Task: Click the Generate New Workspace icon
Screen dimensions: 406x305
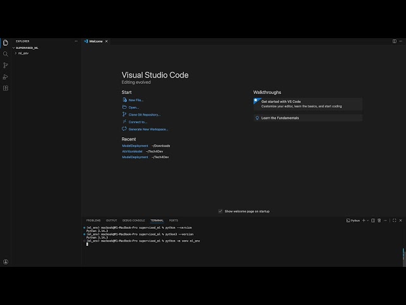Action: (x=124, y=129)
